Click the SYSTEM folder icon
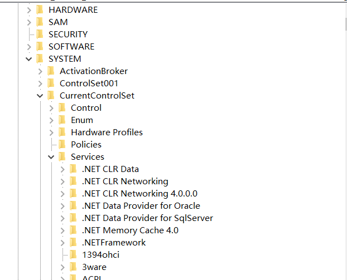The image size is (347, 280). point(40,59)
